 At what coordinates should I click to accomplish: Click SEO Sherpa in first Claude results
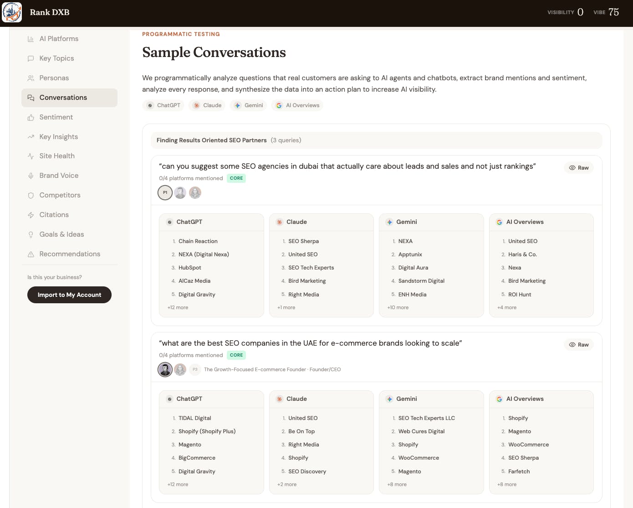pos(303,241)
